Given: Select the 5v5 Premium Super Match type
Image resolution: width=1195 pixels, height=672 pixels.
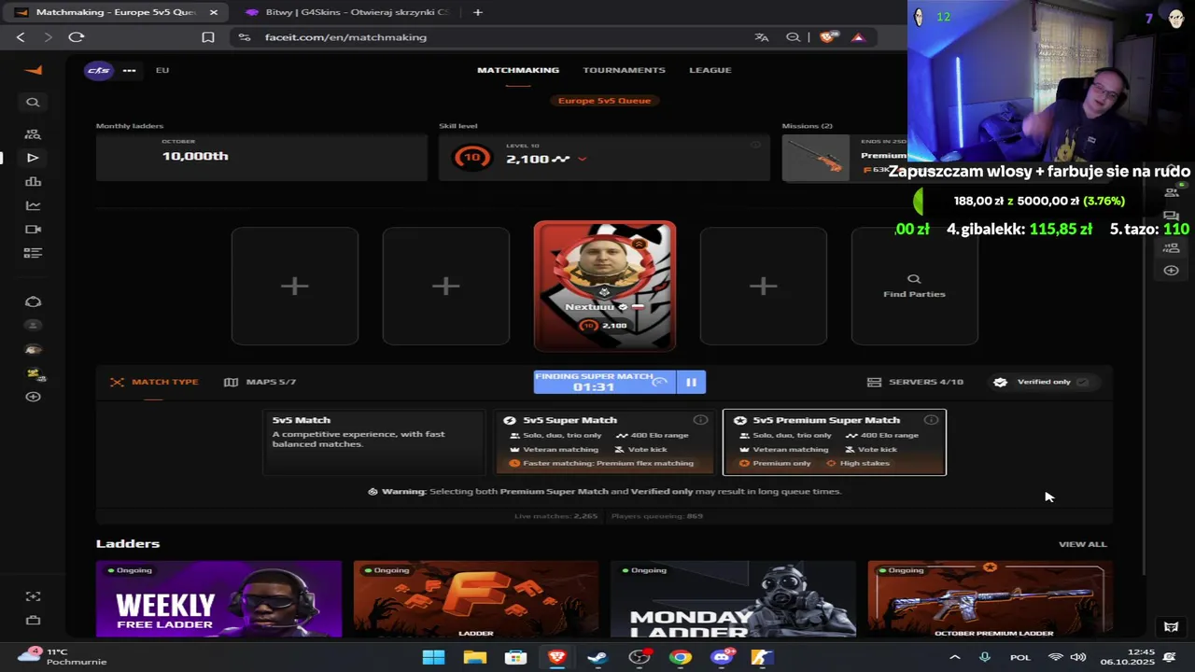Looking at the screenshot, I should (x=835, y=442).
